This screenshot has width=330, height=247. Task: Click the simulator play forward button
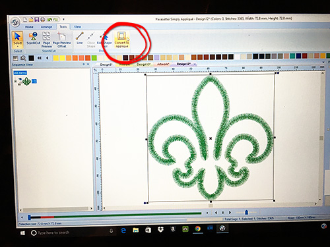click(x=230, y=213)
